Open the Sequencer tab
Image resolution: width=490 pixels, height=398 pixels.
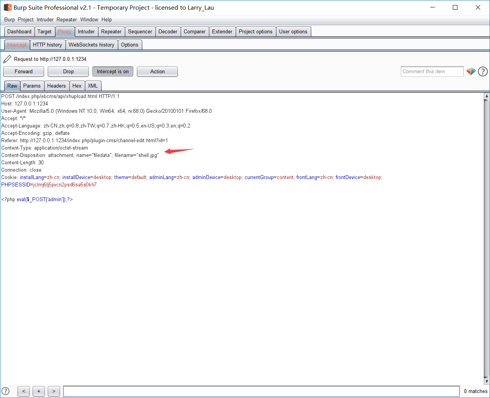[x=140, y=31]
